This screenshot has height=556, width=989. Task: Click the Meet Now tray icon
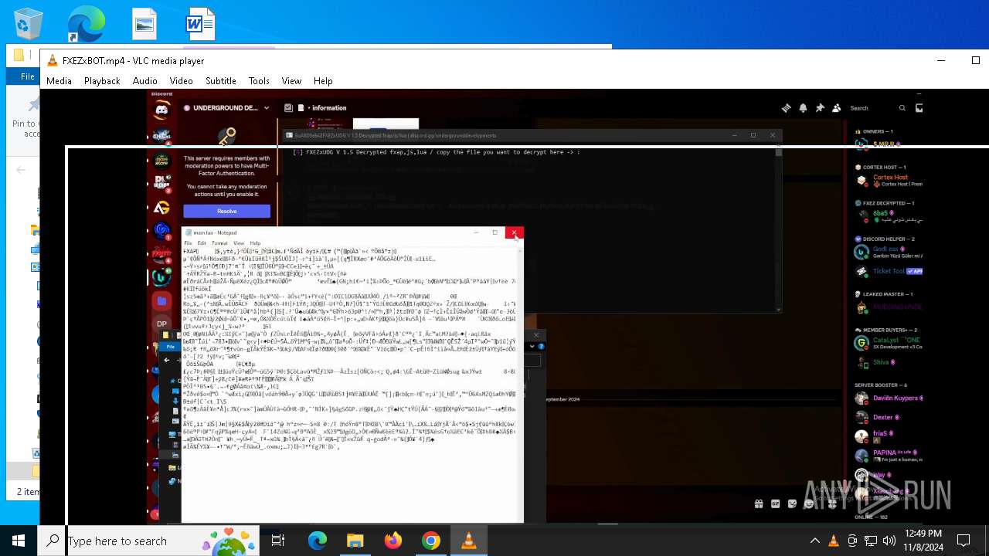point(852,541)
